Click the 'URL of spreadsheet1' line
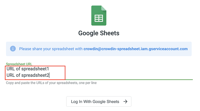The image size is (200, 111). coord(28,69)
